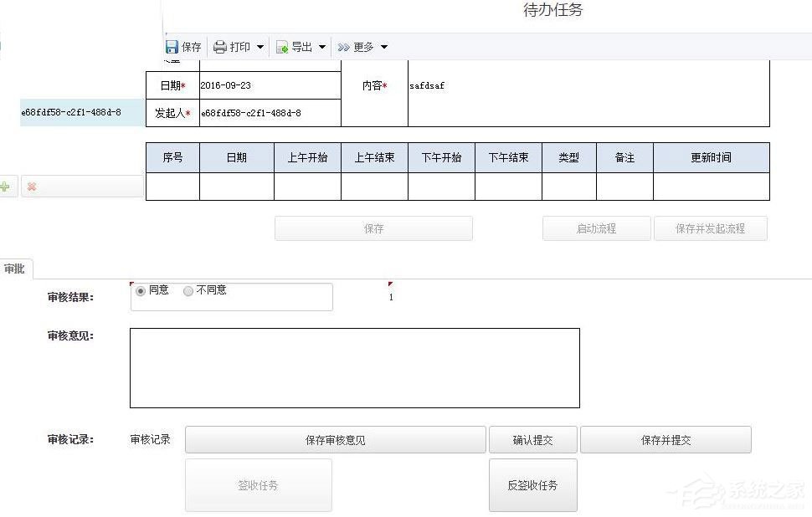This screenshot has width=812, height=517.
Task: Click the 日期 table column header
Action: pyautogui.click(x=237, y=157)
